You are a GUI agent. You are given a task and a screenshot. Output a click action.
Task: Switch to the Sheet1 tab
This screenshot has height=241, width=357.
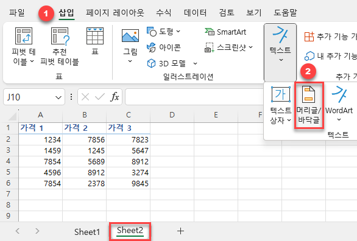tap(87, 232)
